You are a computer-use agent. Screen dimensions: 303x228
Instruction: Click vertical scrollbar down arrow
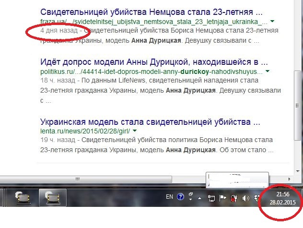(x=297, y=171)
